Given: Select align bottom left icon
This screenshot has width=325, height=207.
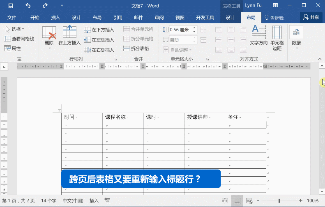Looking at the screenshot, I should tap(219, 50).
